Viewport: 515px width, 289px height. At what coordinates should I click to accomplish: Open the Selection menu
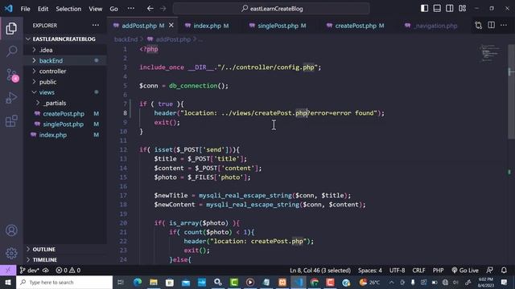tap(68, 9)
